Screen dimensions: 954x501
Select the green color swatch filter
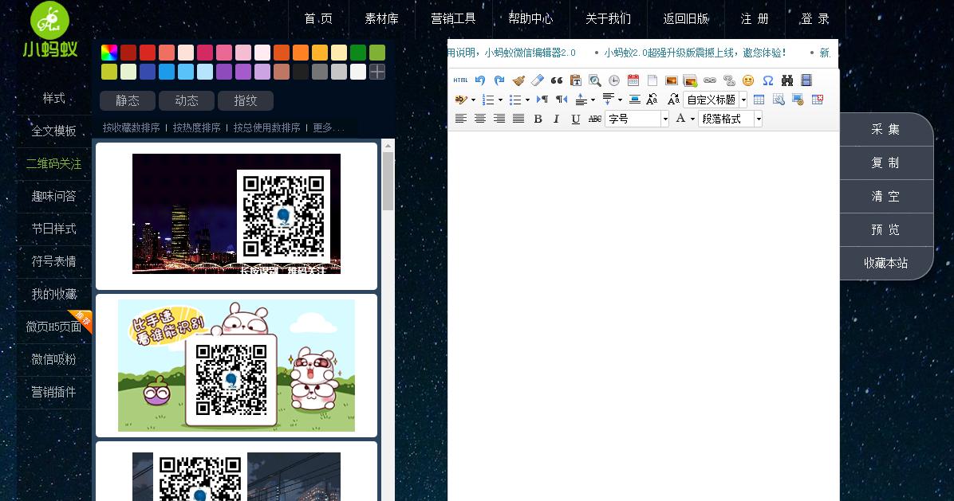click(x=358, y=53)
